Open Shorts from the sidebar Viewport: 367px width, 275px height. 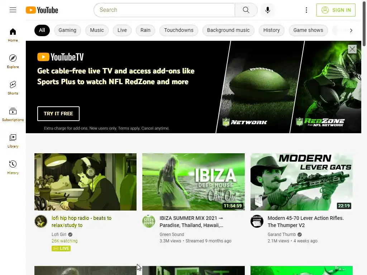13,88
